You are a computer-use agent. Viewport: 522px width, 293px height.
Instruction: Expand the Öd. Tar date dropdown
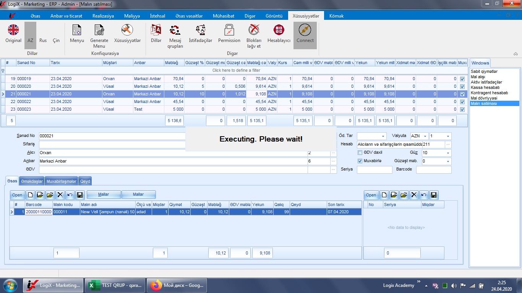(383, 136)
